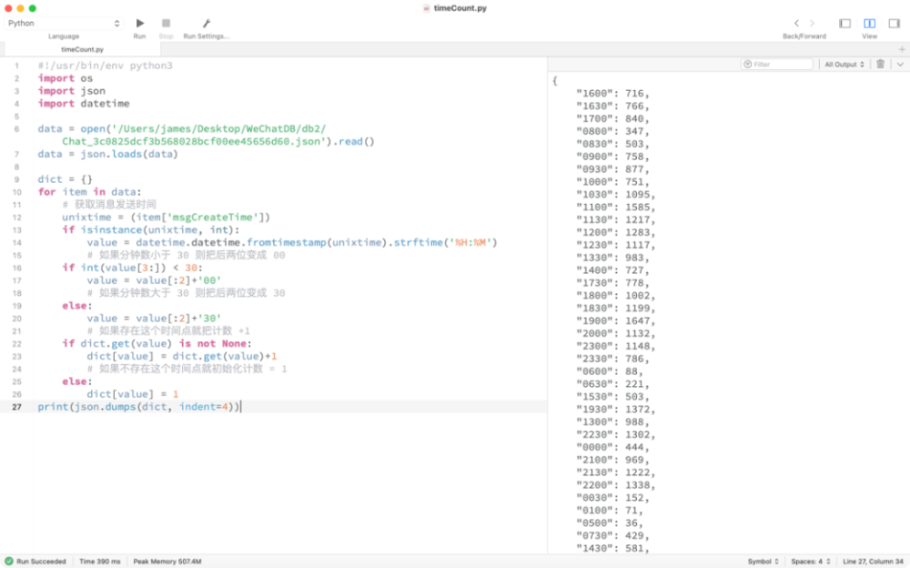The image size is (910, 568).
Task: Click the 'dict[value] = 1' code line
Action: [x=132, y=394]
